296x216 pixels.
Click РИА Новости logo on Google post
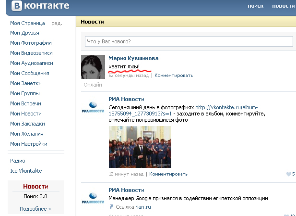93,198
